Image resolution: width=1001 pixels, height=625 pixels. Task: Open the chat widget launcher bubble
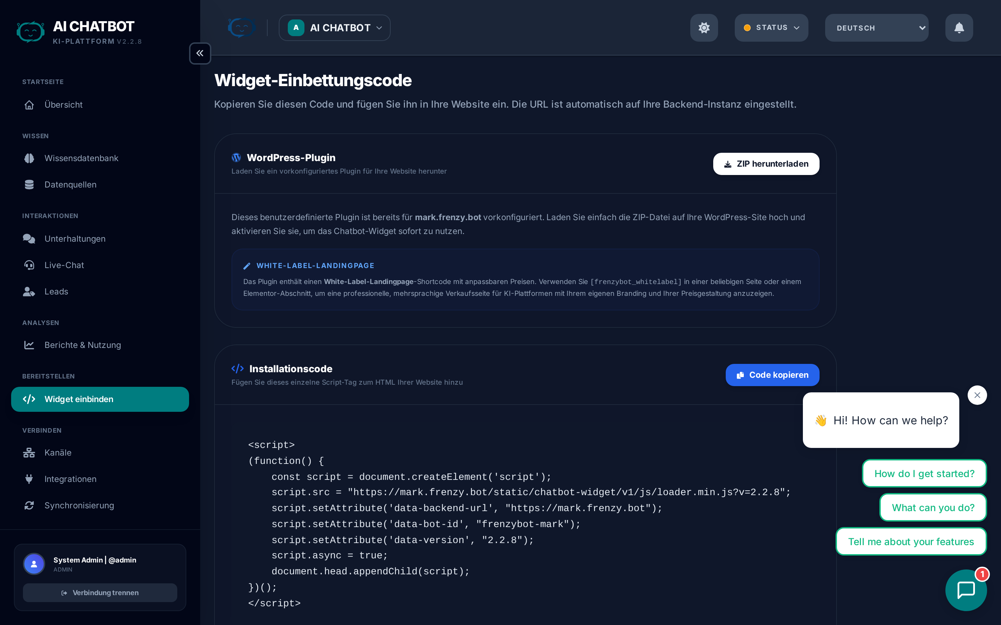click(966, 590)
